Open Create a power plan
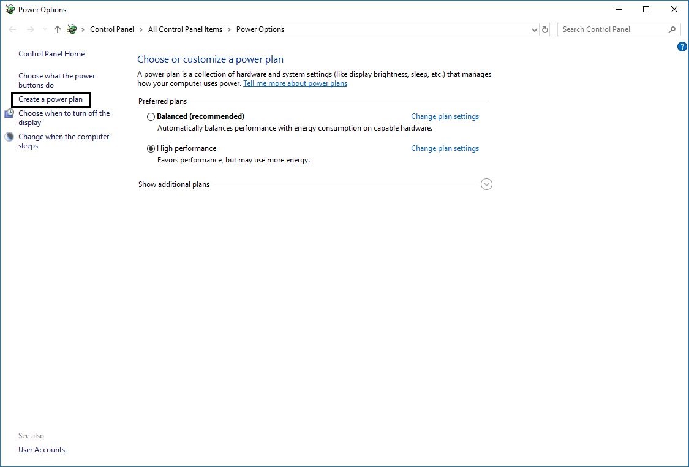The height and width of the screenshot is (467, 689). click(x=50, y=99)
